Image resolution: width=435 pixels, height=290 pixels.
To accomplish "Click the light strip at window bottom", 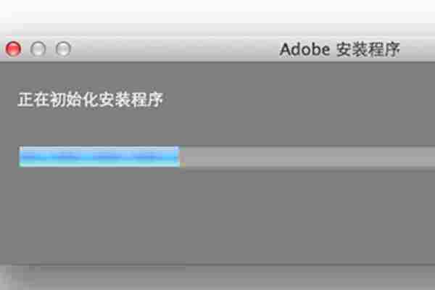I will pyautogui.click(x=217, y=278).
